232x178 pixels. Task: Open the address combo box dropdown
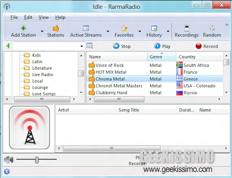click(82, 46)
